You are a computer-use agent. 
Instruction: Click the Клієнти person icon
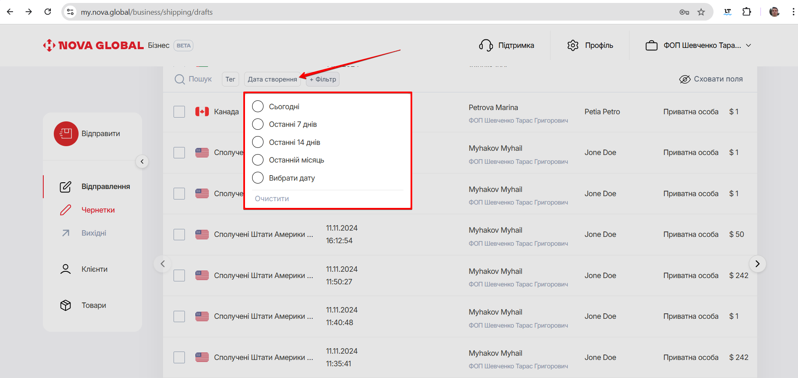[66, 269]
